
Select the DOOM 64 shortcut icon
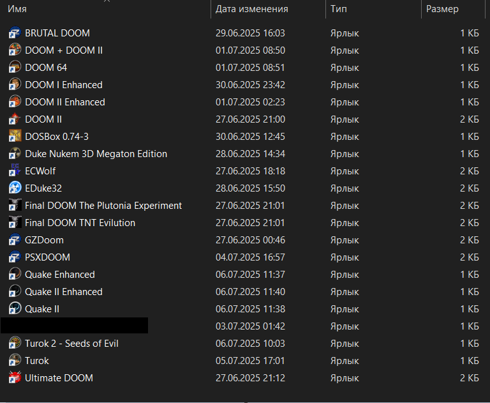pyautogui.click(x=15, y=67)
